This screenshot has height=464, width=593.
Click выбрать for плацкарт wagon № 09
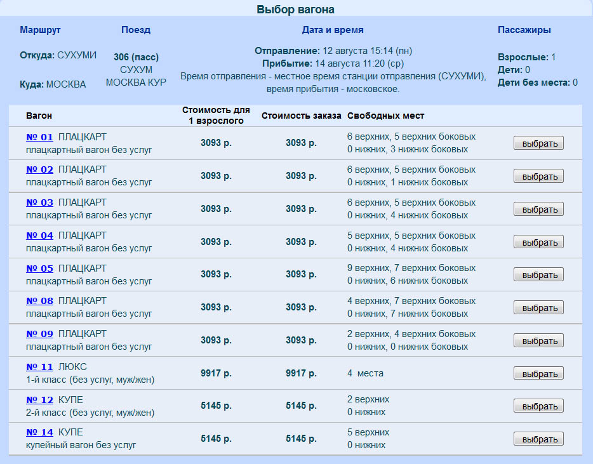click(538, 341)
